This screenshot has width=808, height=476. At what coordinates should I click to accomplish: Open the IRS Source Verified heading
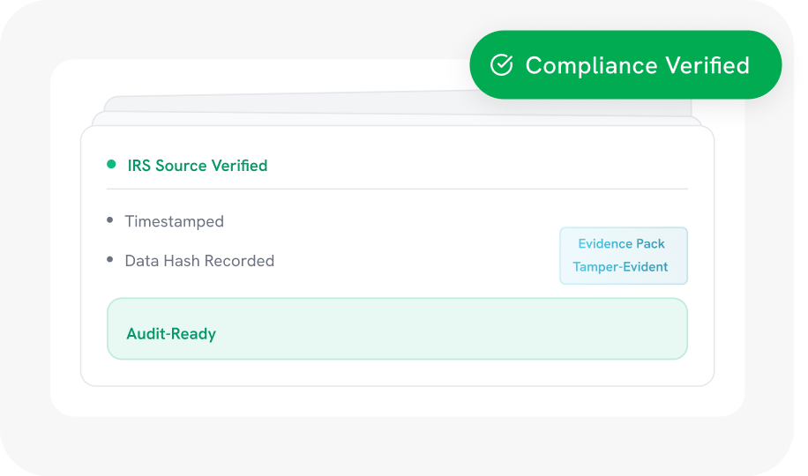coord(197,166)
